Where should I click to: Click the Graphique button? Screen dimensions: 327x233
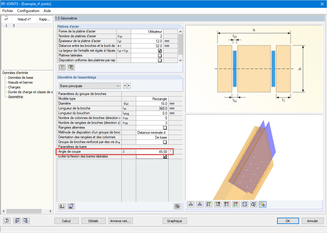pyautogui.click(x=175, y=221)
